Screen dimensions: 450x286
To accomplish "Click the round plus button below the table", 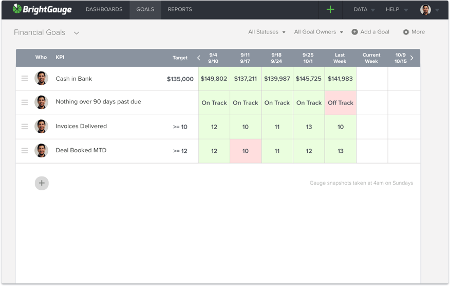I will tap(42, 183).
